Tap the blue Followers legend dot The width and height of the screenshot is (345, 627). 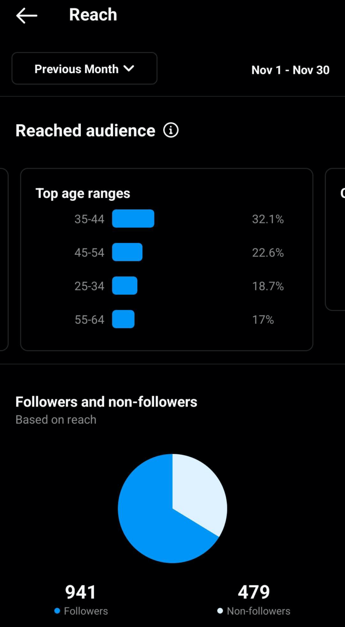(57, 611)
